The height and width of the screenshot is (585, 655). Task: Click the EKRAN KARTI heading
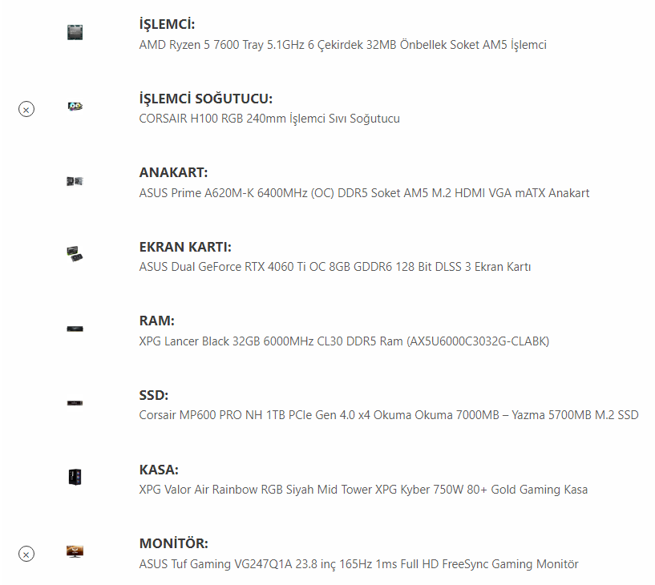[191, 247]
